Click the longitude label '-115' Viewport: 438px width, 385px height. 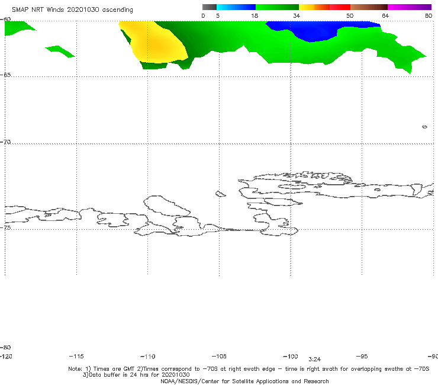[x=76, y=356]
